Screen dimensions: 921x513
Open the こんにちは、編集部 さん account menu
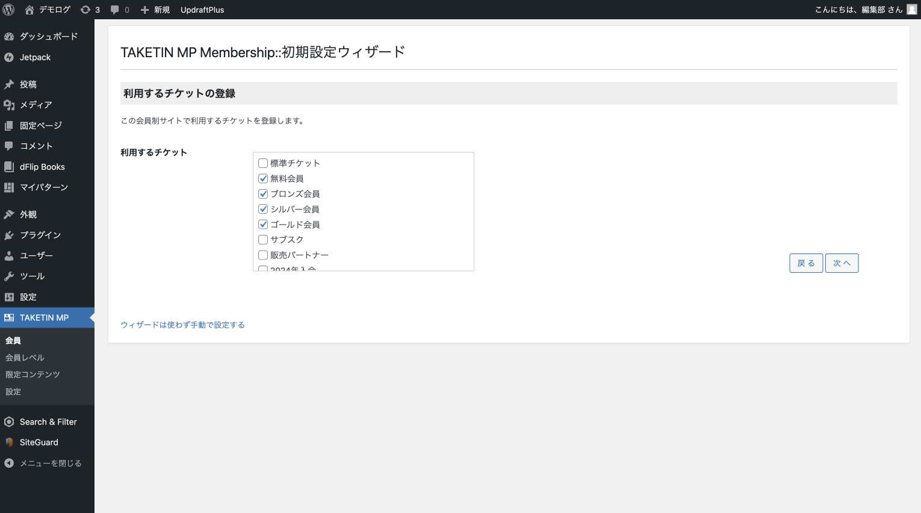pos(859,10)
